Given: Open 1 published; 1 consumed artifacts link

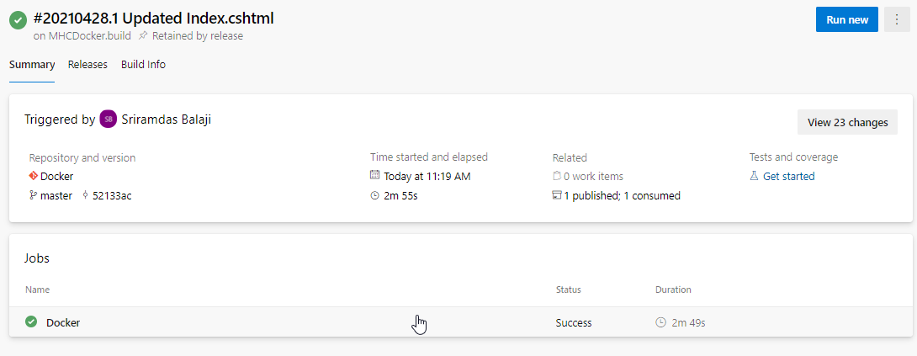Looking at the screenshot, I should pyautogui.click(x=623, y=195).
